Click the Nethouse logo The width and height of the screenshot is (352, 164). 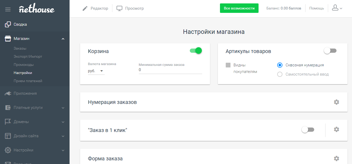pos(37,9)
